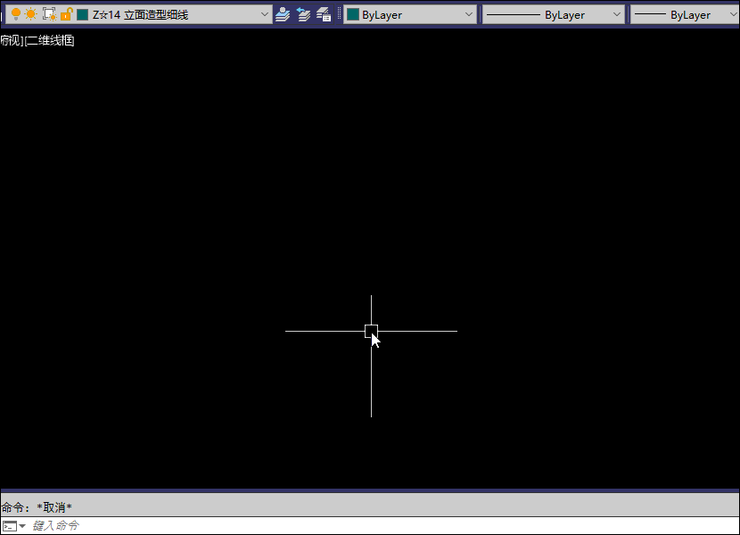This screenshot has width=740, height=535.
Task: Click the Layer Previous icon
Action: [303, 14]
